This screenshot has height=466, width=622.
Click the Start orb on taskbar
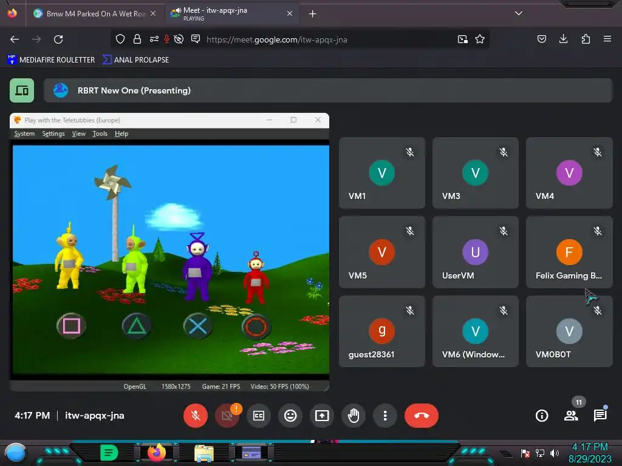(x=15, y=454)
